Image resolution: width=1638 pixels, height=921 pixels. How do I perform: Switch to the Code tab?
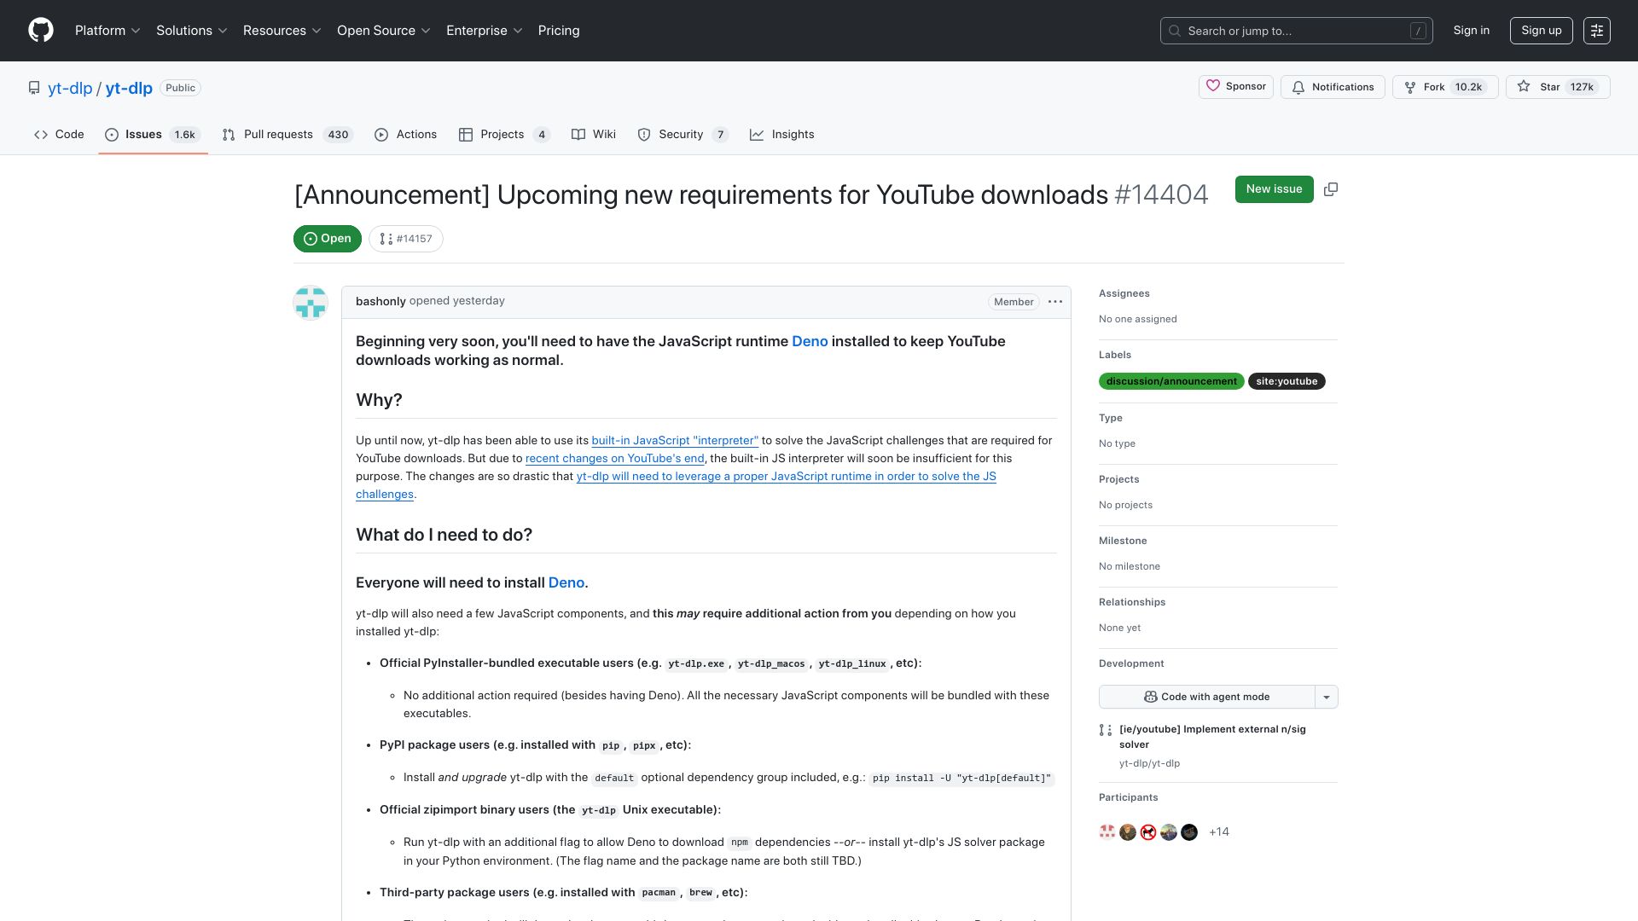click(x=59, y=135)
